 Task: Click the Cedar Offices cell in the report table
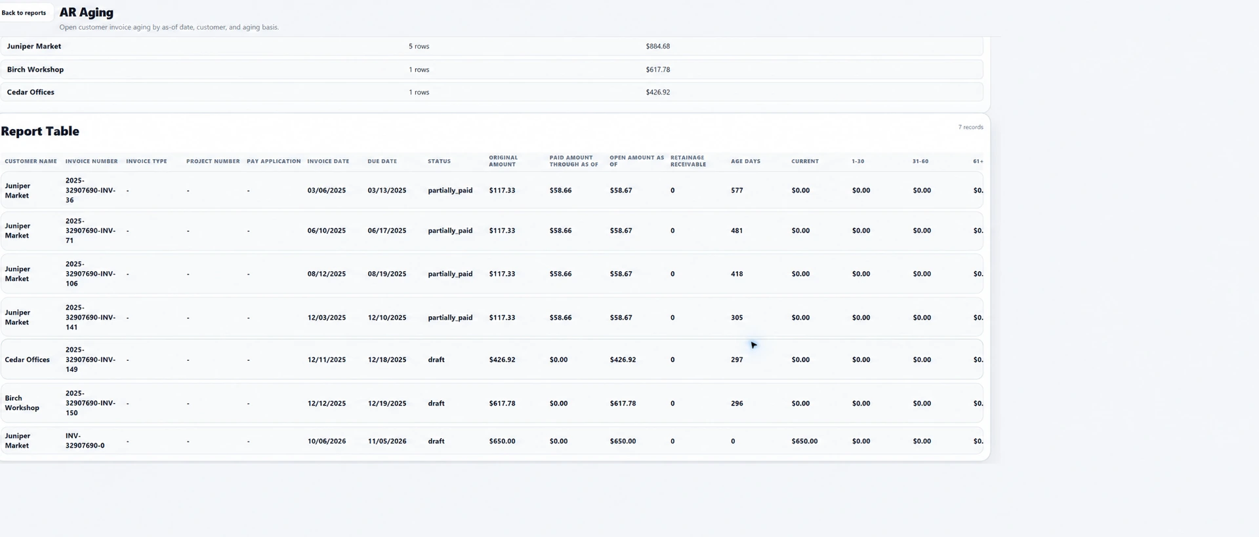27,360
